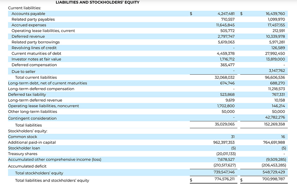Click the Accrued expenses amount 17,457,155

[276, 25]
